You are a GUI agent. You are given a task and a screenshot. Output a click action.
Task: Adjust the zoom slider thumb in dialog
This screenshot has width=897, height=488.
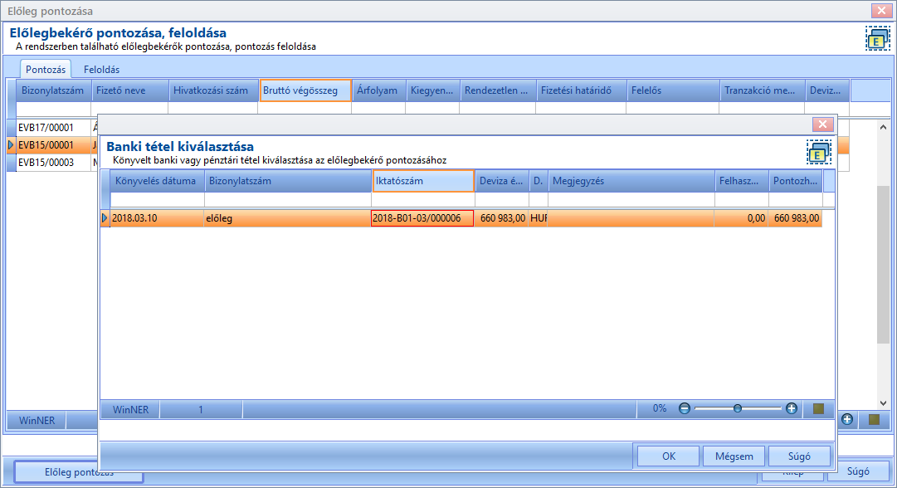tap(738, 408)
